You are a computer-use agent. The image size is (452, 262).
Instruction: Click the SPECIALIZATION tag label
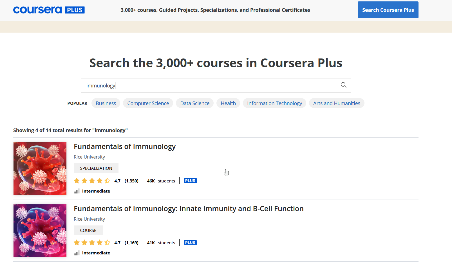(96, 168)
